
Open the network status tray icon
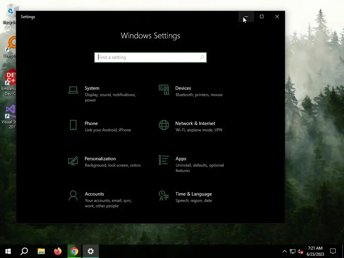[293, 251]
